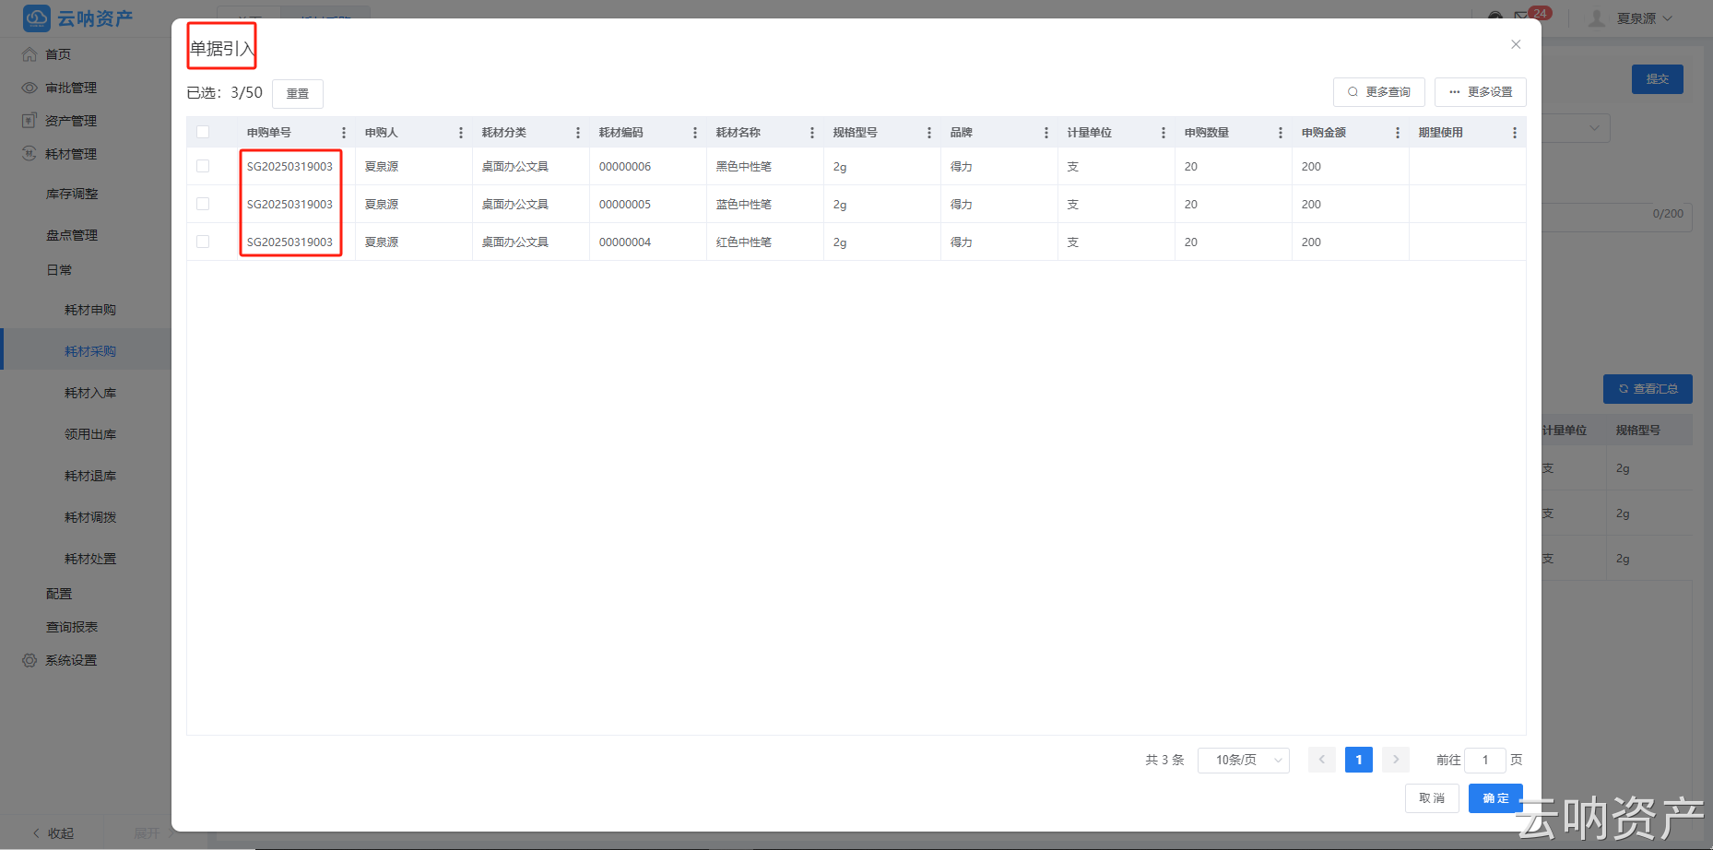Screen dimensions: 1713x850
Task: Confirm selection with 确定 button
Action: pos(1495,798)
